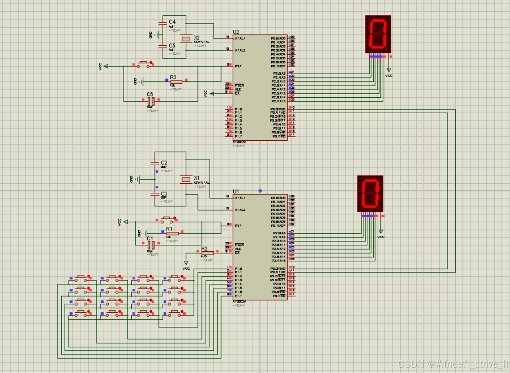This screenshot has height=373, width=510.
Task: Click the 7-segment display wired to U2
Action: tap(378, 34)
